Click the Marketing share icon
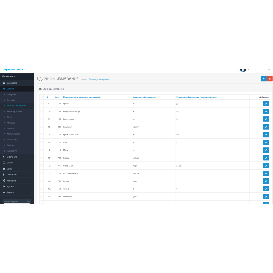The height and width of the screenshot is (273, 273). pyautogui.click(x=4, y=181)
